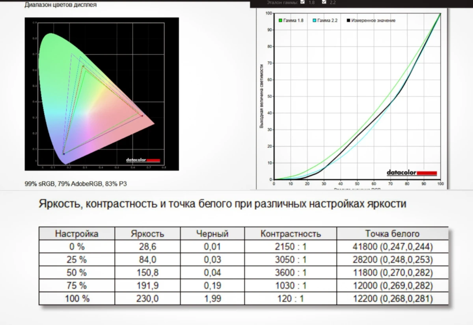Click the 'Выходная величина светимости' axis label
473x325 pixels.
click(x=261, y=96)
